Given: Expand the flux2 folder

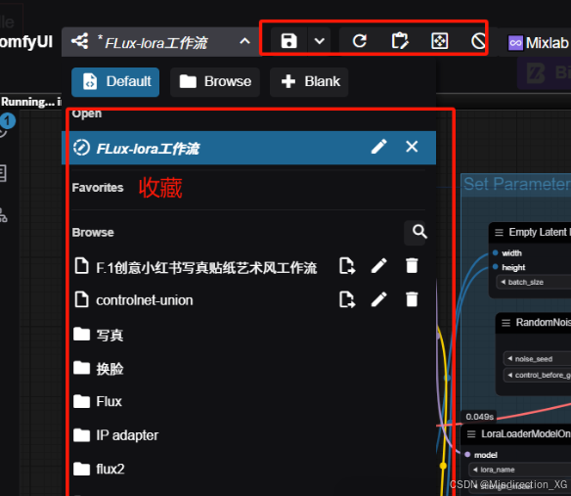Looking at the screenshot, I should click(99, 469).
